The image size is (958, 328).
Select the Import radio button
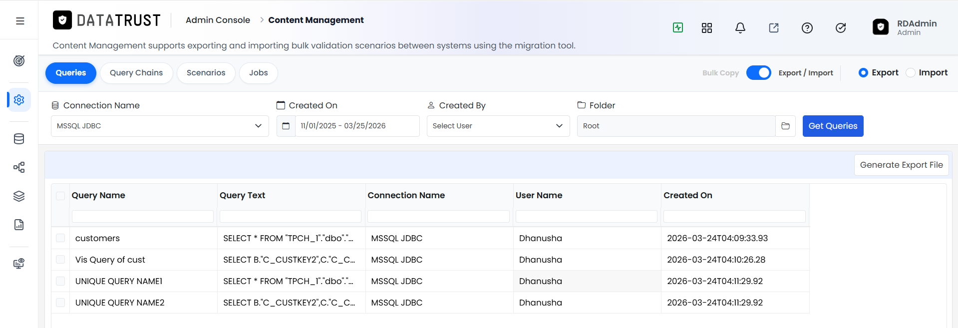[x=911, y=73]
